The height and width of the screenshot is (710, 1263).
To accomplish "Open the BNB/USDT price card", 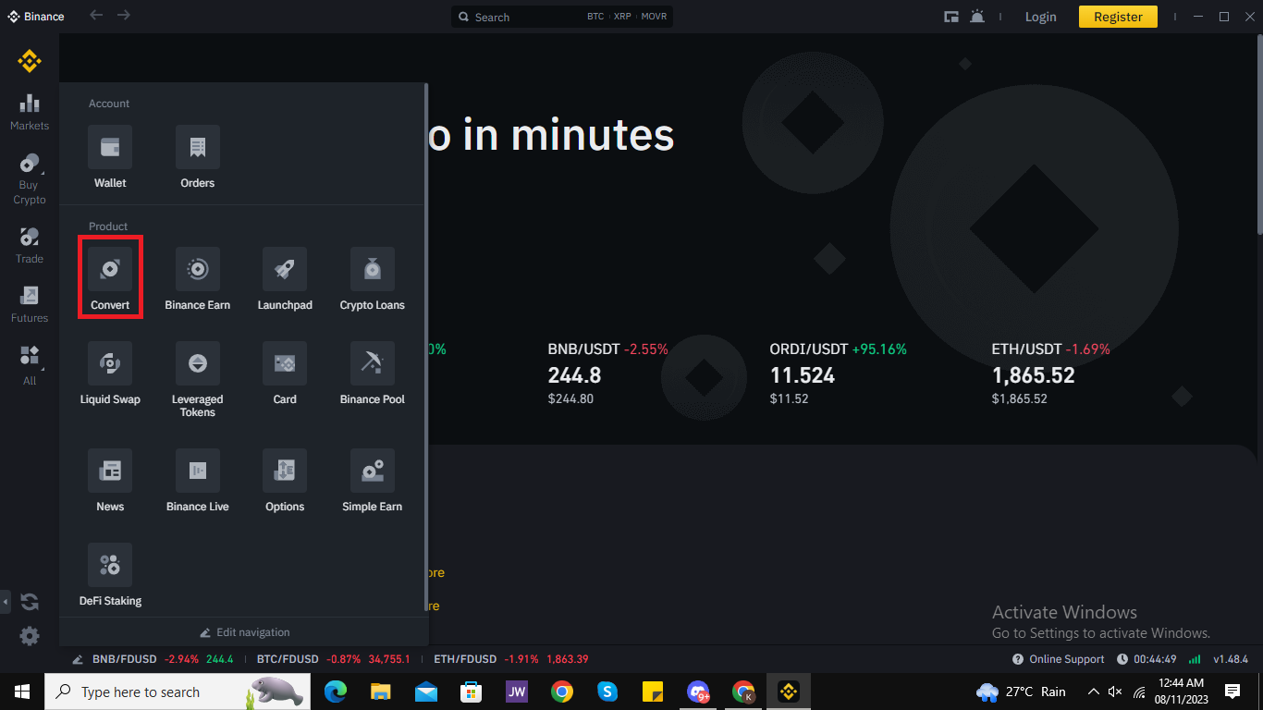I will click(x=607, y=373).
